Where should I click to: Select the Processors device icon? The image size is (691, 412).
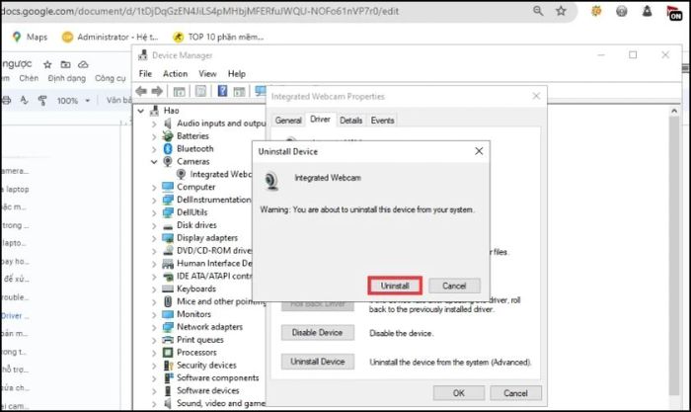tap(168, 353)
